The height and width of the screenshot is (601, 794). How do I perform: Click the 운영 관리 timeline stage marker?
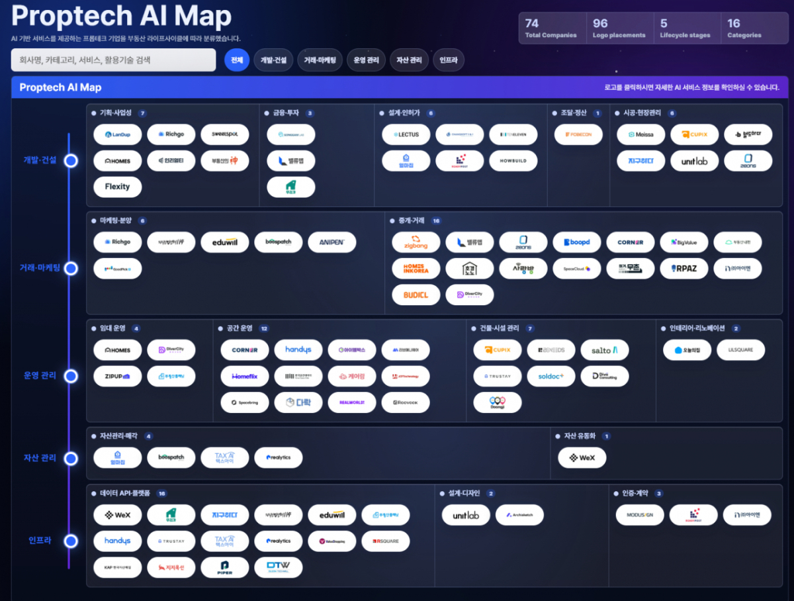click(71, 376)
